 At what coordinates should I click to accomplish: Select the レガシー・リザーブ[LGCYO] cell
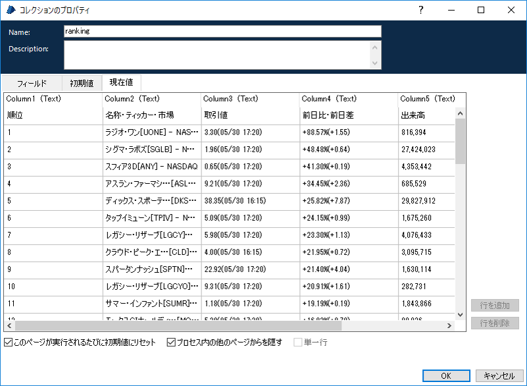coord(152,287)
